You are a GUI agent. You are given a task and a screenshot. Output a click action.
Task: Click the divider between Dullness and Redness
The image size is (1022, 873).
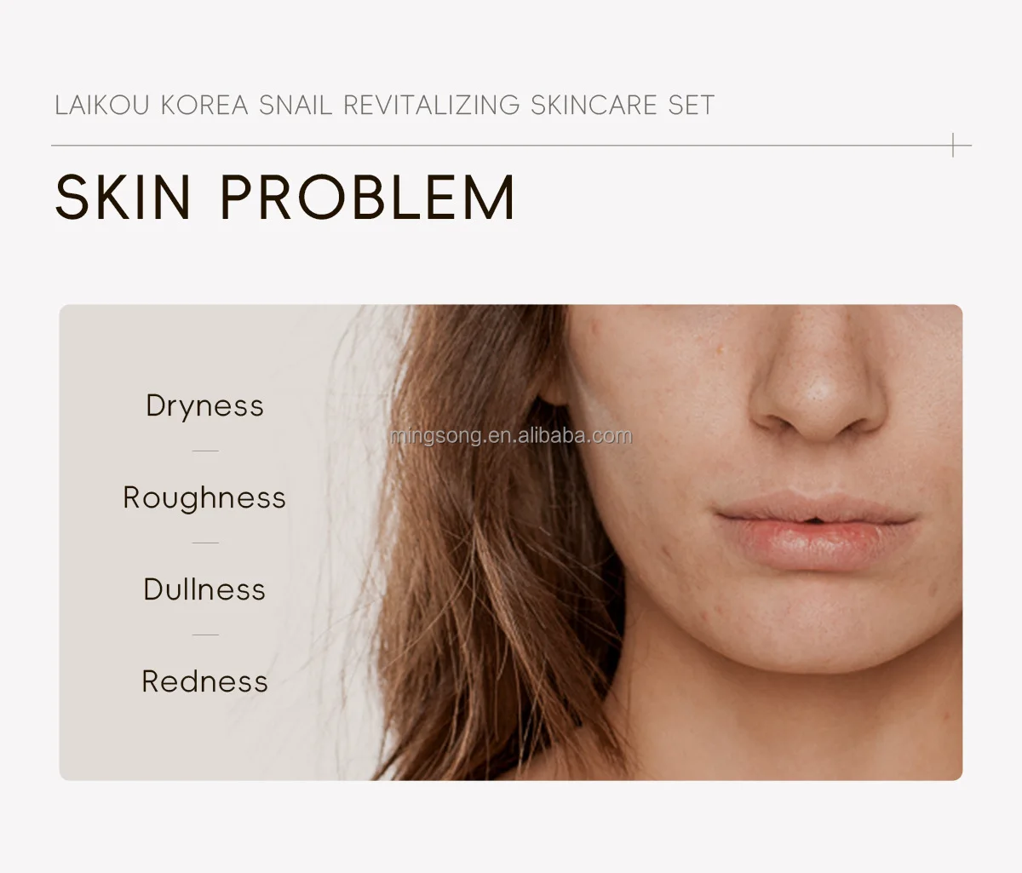205,635
